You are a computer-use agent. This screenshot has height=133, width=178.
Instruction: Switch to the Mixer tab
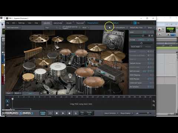tap(69, 23)
